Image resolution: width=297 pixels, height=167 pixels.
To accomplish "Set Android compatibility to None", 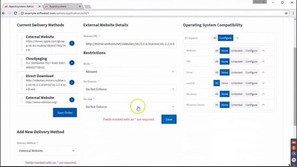I will 225,51.
